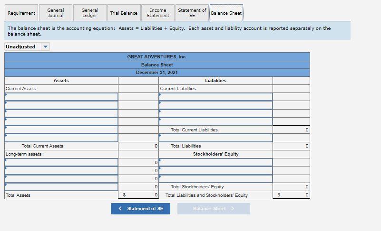Click the Total Liabilities amount cell
The image size is (381, 231).
click(x=291, y=146)
